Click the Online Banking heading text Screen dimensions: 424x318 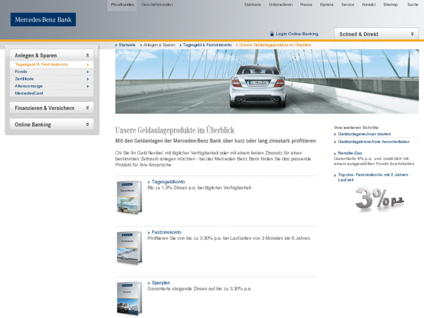(x=33, y=124)
